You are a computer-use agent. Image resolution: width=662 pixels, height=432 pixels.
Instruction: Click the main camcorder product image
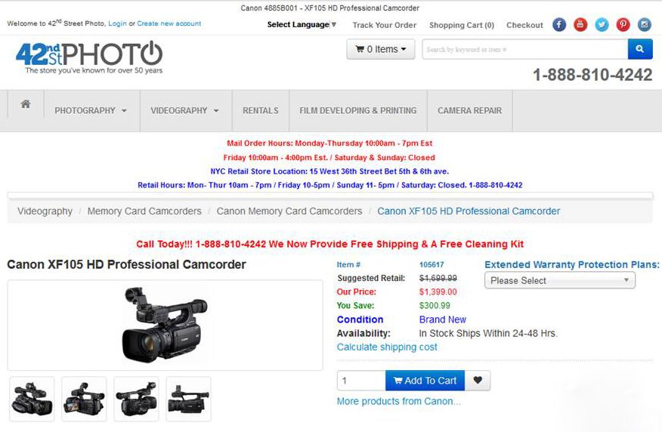point(165,325)
